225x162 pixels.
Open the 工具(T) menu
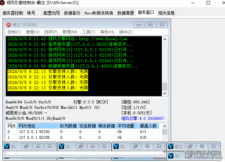click(x=89, y=32)
